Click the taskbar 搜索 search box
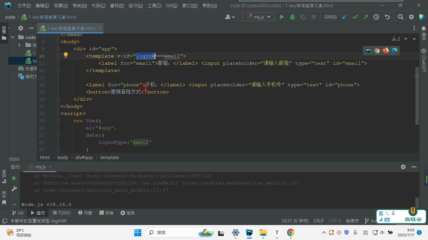This screenshot has height=240, width=428. tap(180, 232)
